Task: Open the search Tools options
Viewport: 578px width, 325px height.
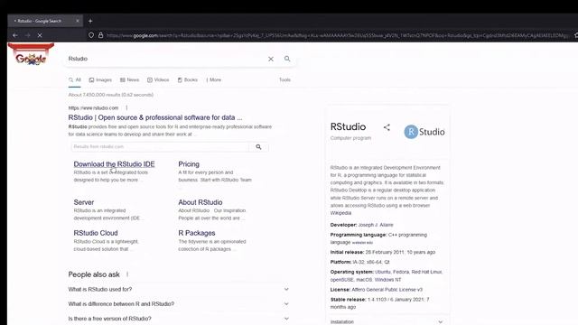Action: [x=284, y=80]
